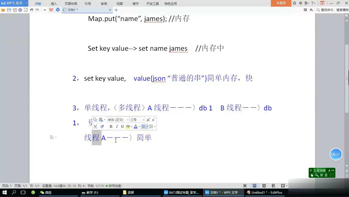Click the scissors Cut icon

(95, 127)
